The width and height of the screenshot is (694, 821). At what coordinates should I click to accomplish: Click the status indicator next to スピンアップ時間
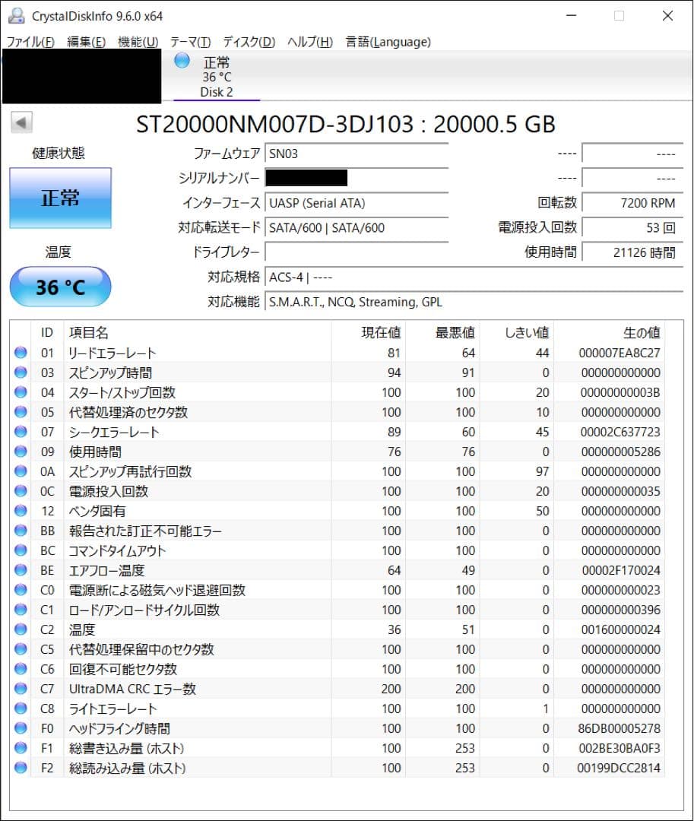(19, 372)
